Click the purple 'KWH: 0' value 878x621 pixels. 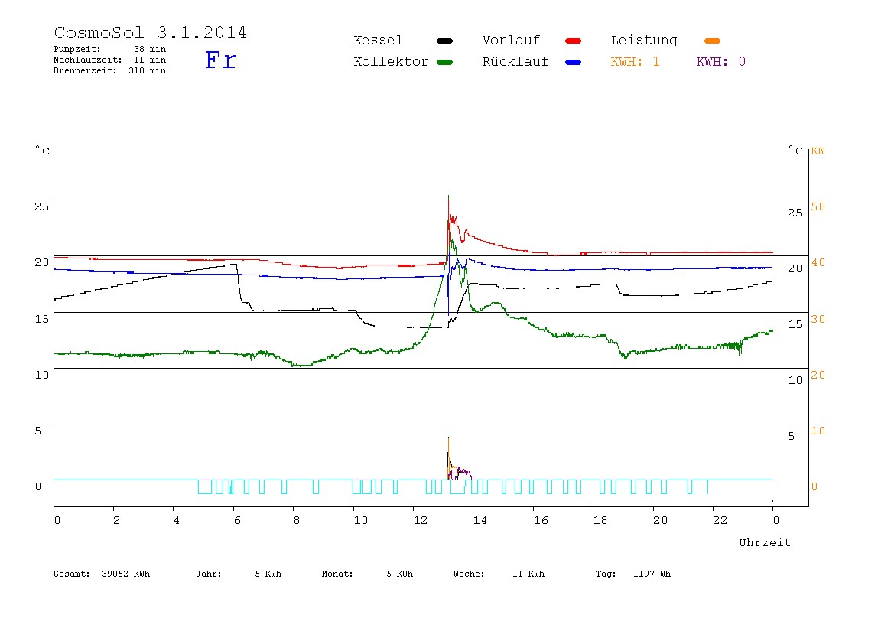[x=720, y=62]
